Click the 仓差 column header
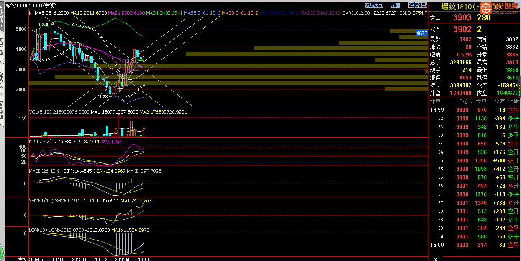521x261 pixels. click(x=500, y=101)
